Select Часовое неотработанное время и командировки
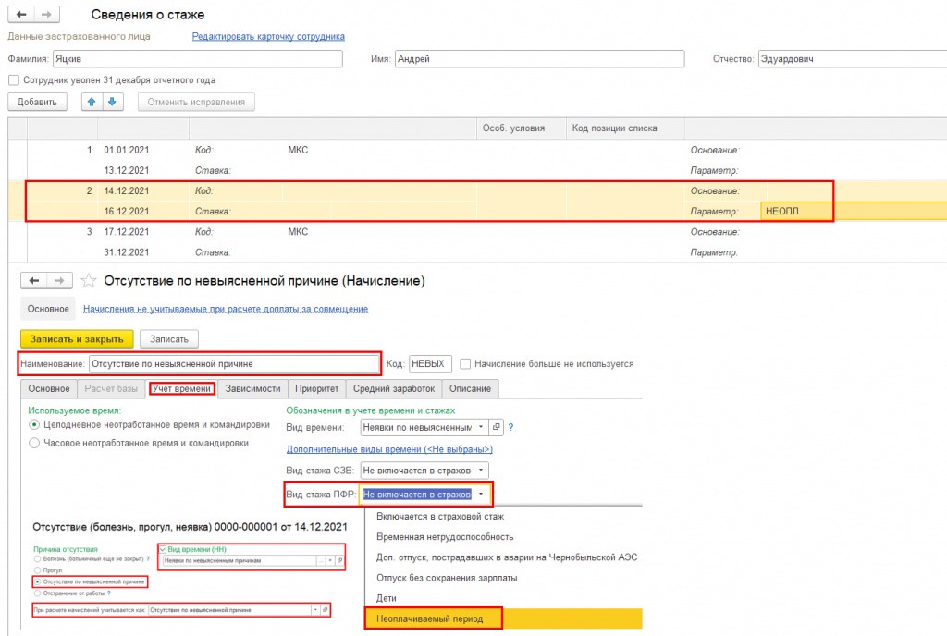 coord(34,443)
